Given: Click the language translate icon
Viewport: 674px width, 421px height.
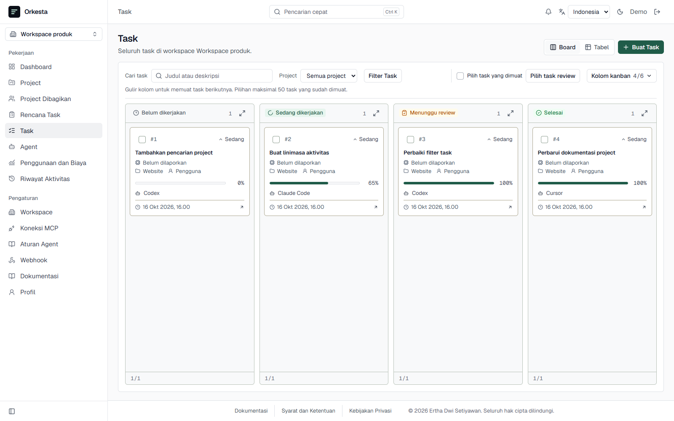Looking at the screenshot, I should tap(562, 12).
